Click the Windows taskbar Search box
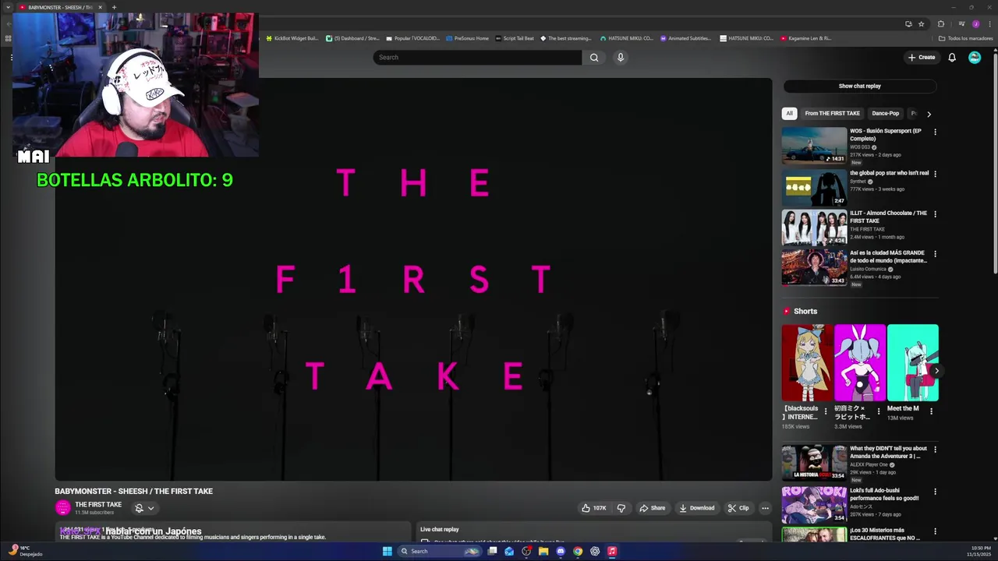The height and width of the screenshot is (561, 998). point(439,551)
